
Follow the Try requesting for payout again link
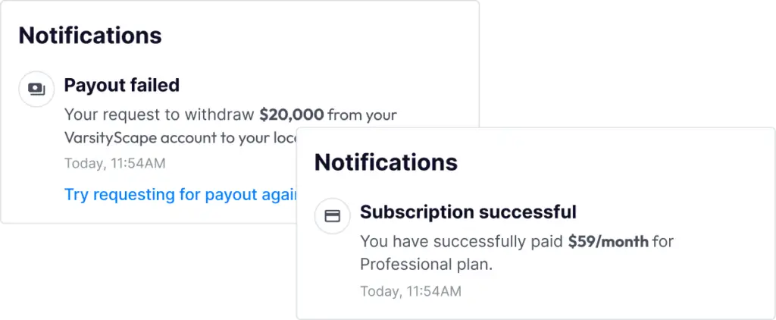tap(180, 195)
